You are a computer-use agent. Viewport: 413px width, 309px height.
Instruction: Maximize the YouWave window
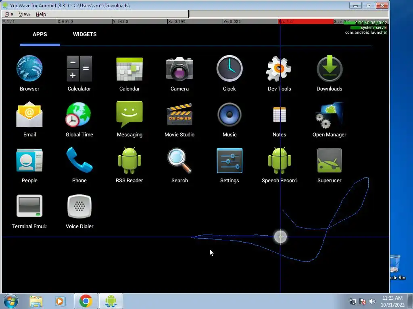pos(369,6)
